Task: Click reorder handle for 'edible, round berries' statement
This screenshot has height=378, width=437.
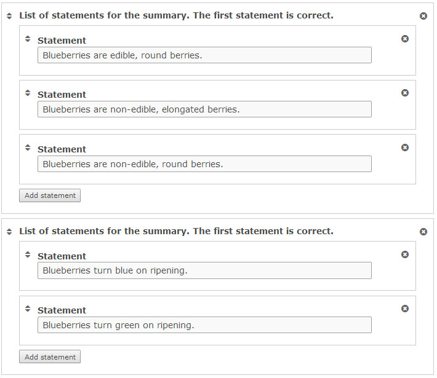Action: [x=28, y=39]
